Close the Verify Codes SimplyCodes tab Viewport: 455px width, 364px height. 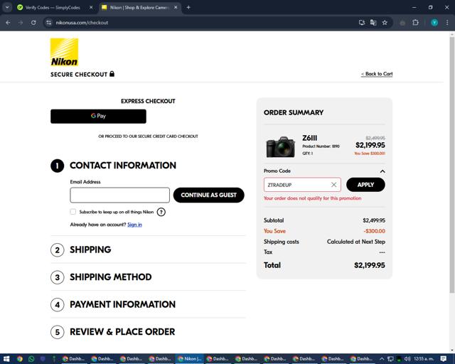91,7
